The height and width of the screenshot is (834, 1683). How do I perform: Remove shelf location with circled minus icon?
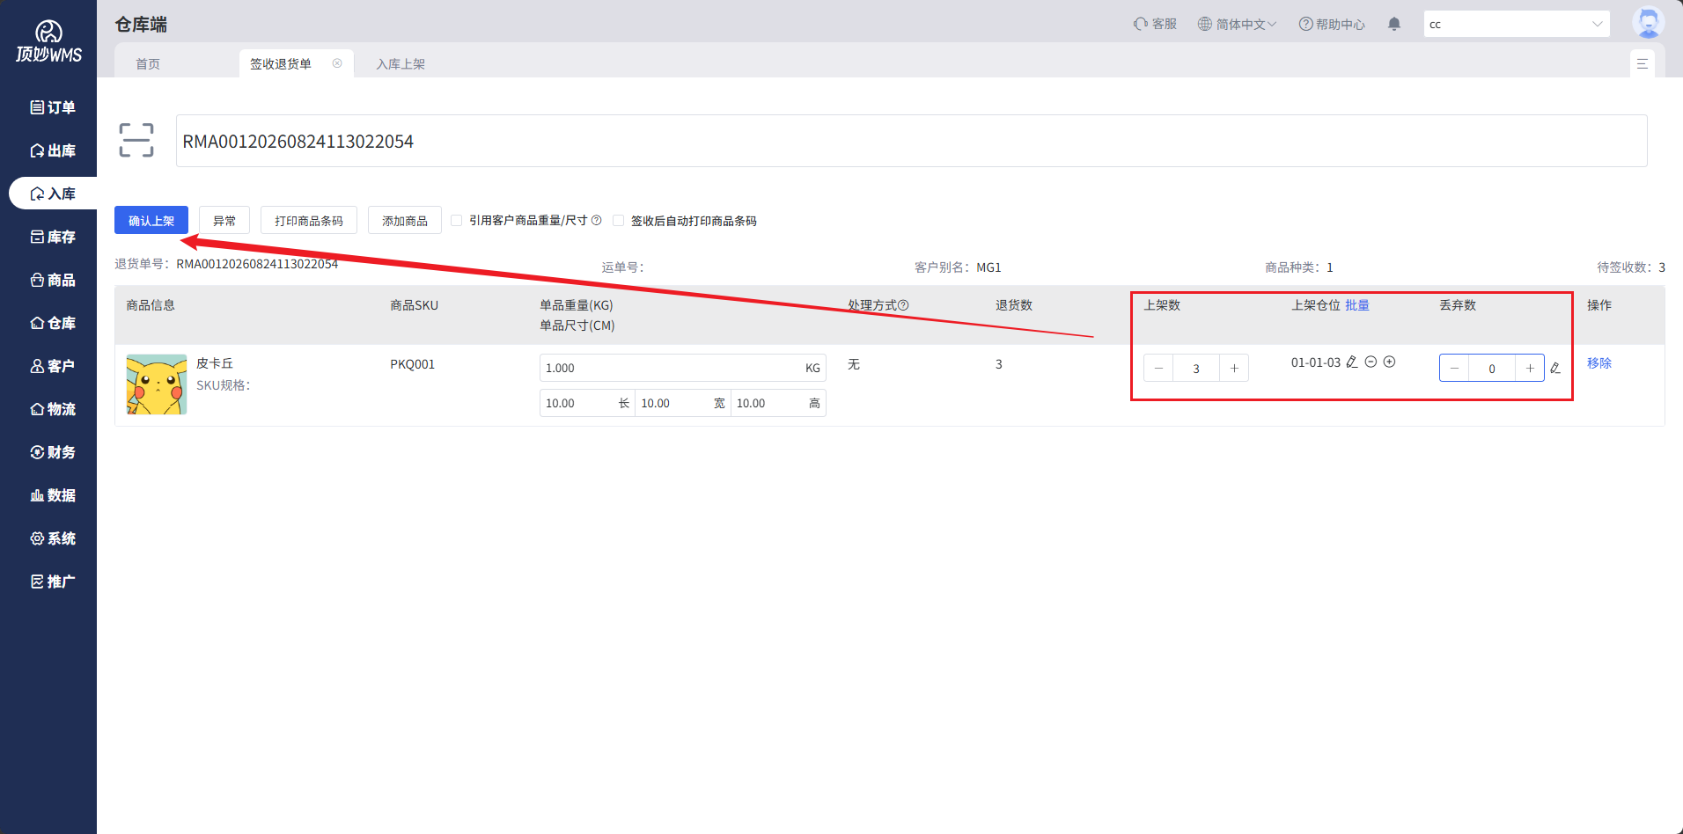coord(1371,362)
